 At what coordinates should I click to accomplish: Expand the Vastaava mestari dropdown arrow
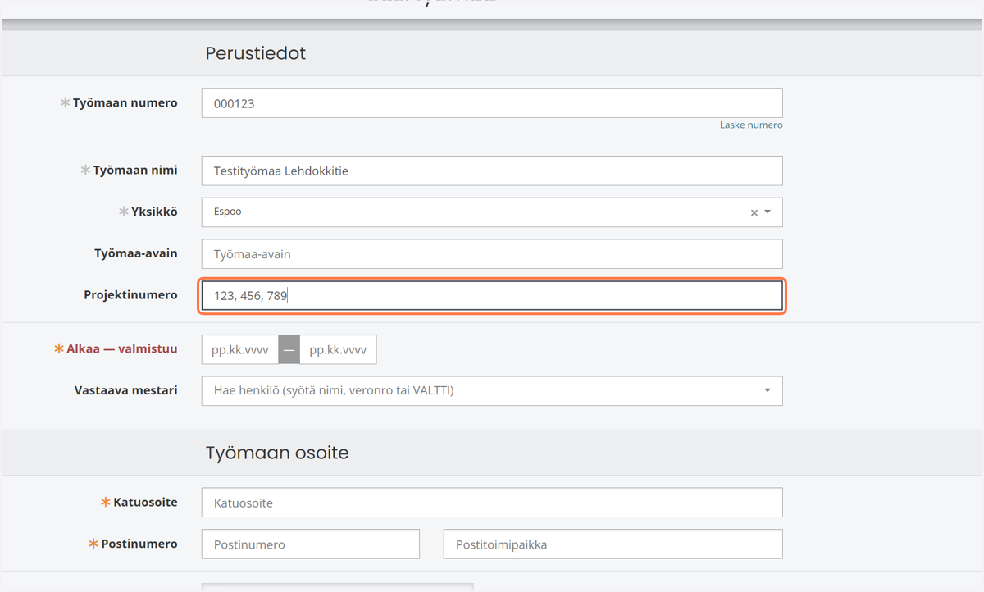tap(768, 390)
